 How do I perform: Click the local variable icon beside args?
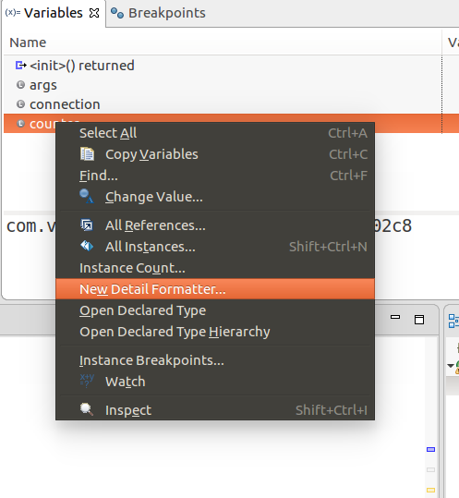pyautogui.click(x=20, y=85)
